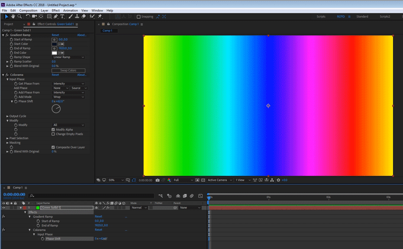Open the Ramp Shape Linear Ramp dropdown
Screen dimensions: 403x249
(68, 57)
